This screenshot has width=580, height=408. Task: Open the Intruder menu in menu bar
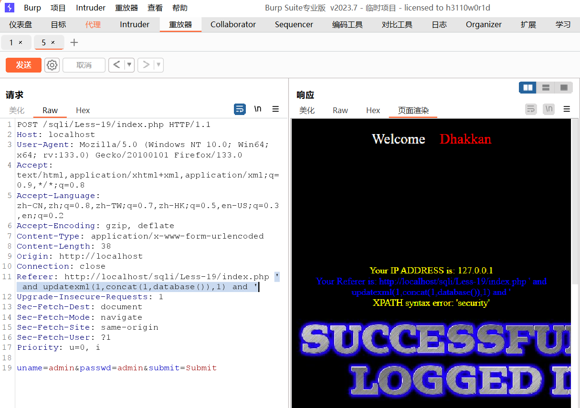tap(91, 8)
